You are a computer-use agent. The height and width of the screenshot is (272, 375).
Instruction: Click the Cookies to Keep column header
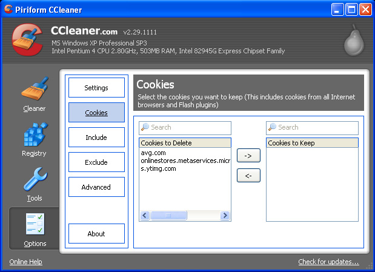click(x=312, y=143)
